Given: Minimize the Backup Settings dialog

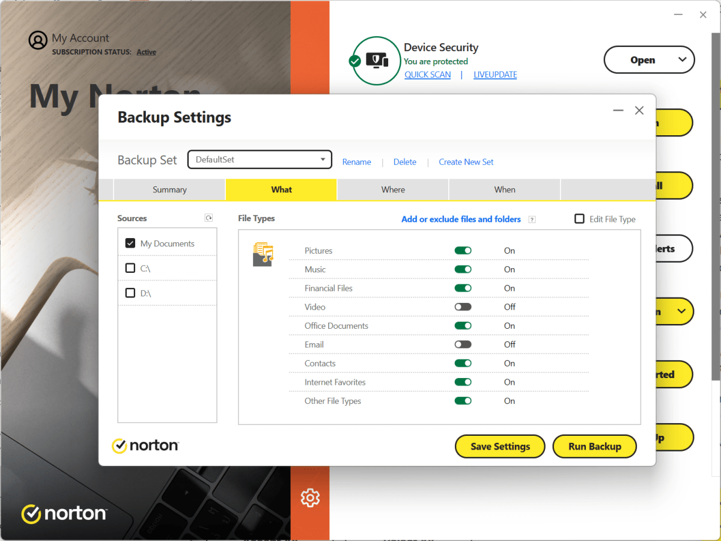Looking at the screenshot, I should (618, 111).
